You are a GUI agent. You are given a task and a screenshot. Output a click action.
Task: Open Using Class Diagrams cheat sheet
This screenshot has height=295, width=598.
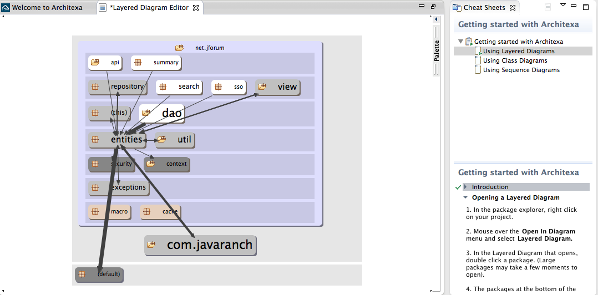(x=515, y=60)
